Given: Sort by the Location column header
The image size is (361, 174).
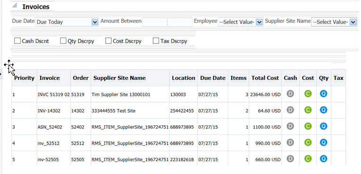Looking at the screenshot, I should tap(183, 78).
